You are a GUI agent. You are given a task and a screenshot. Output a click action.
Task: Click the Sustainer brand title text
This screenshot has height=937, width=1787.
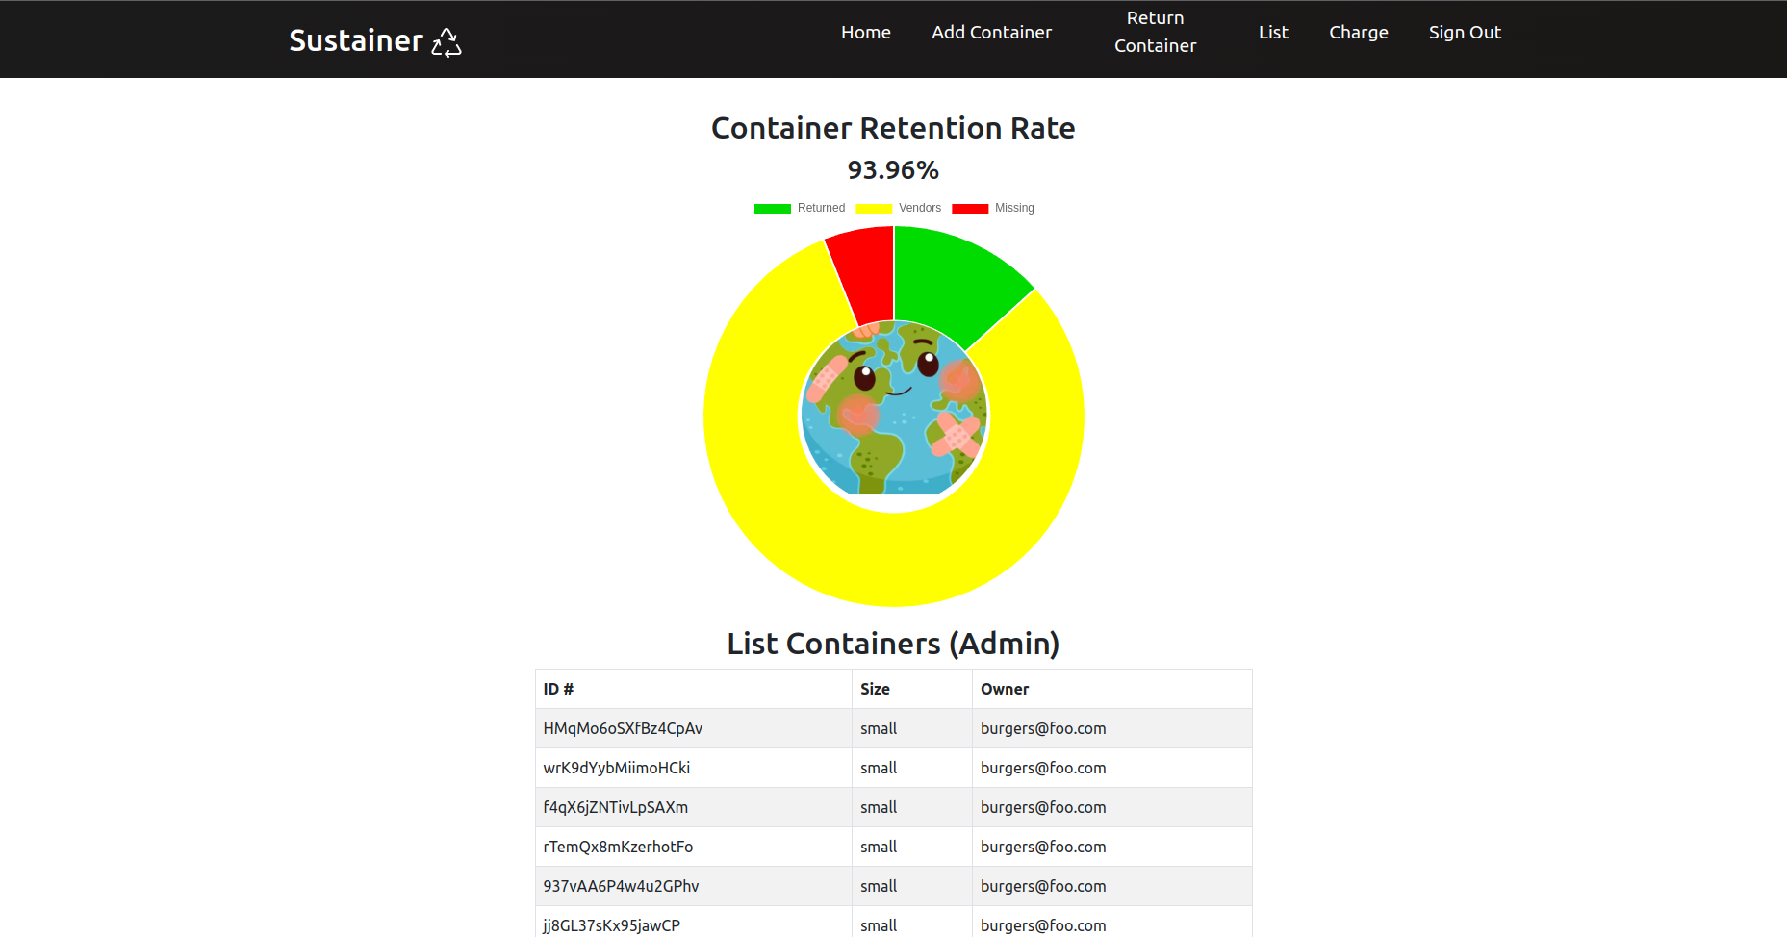click(356, 40)
